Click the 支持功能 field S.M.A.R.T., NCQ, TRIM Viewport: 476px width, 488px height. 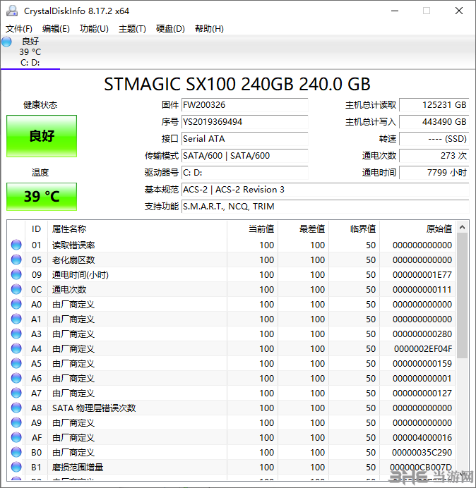[325, 207]
